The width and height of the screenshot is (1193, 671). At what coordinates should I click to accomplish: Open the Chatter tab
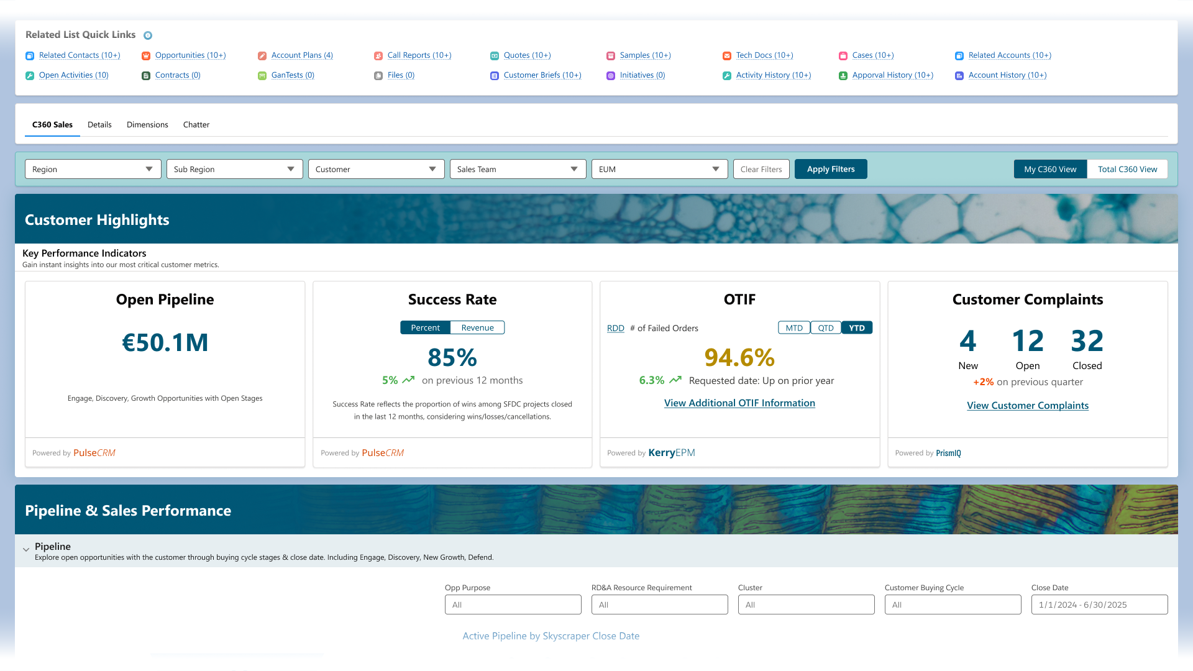coord(196,125)
